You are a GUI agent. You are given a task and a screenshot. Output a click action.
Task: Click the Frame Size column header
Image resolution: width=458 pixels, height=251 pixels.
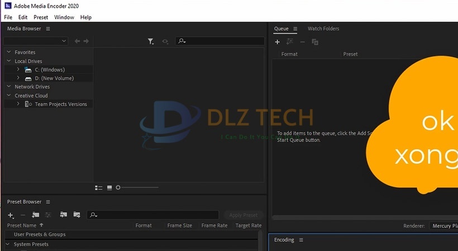[x=180, y=225]
